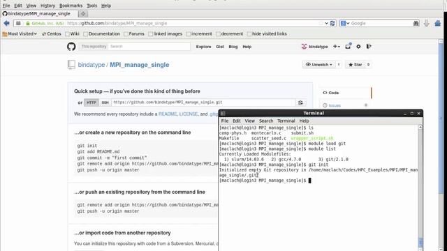
Task: Open the Code tab in the repository sidebar
Action: click(x=345, y=93)
